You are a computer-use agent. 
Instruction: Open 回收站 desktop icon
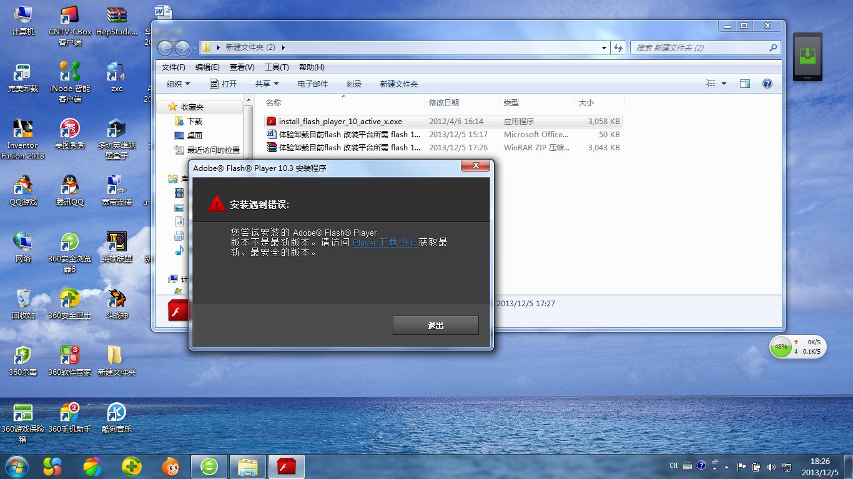[22, 304]
